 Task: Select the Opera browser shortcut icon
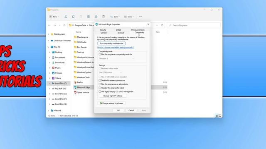pyautogui.click(x=75, y=92)
